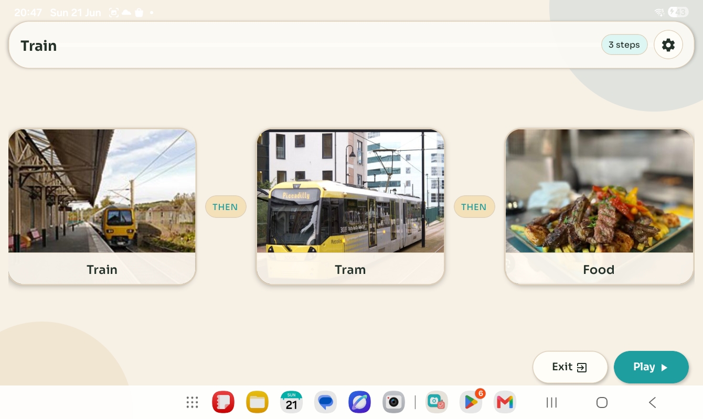Tap the back navigation arrow
Viewport: 703px width, 419px height.
click(x=652, y=402)
